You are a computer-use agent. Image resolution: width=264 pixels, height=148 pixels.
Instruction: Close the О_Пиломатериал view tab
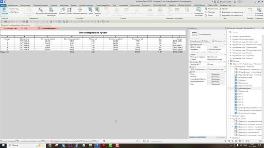(57, 28)
